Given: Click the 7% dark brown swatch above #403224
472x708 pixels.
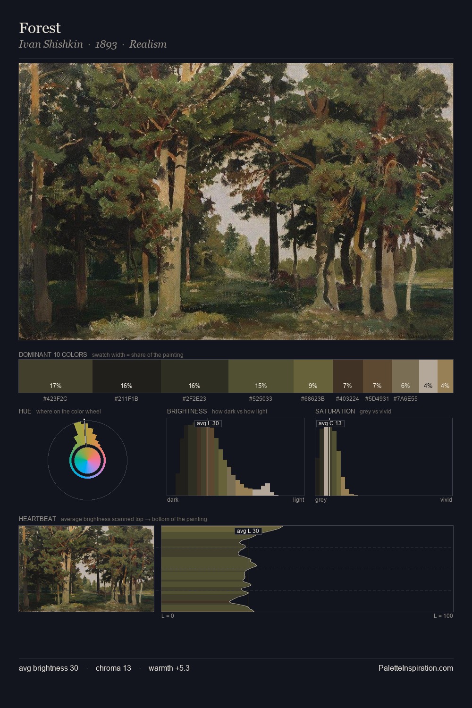Looking at the screenshot, I should 348,376.
